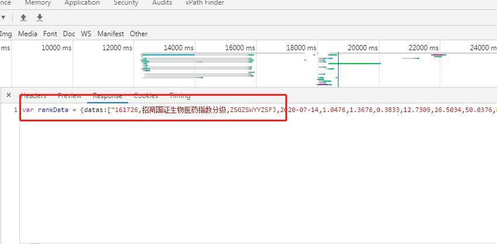Viewport: 497px width, 244px height.
Task: Click the 14000 ms timeline label
Action: pos(178,48)
